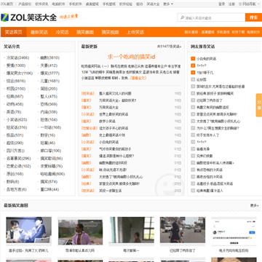The width and height of the screenshot is (262, 262).
Task: Open headline 求一个吃鸡的搞笑id
Action: [131, 57]
